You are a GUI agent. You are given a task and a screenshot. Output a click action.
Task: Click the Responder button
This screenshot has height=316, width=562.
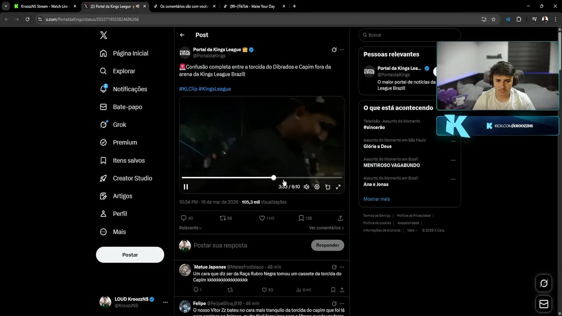(328, 245)
